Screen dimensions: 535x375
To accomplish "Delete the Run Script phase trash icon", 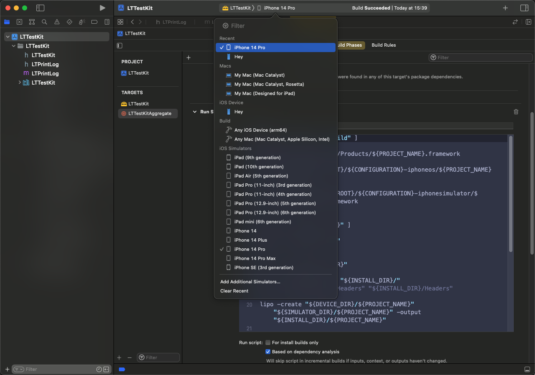I will coord(516,112).
